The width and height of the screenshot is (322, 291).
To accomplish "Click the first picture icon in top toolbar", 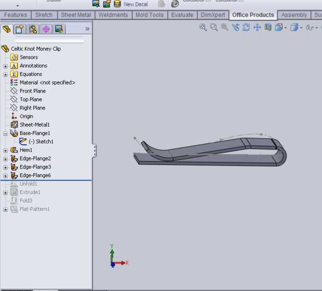I will pos(96,4).
